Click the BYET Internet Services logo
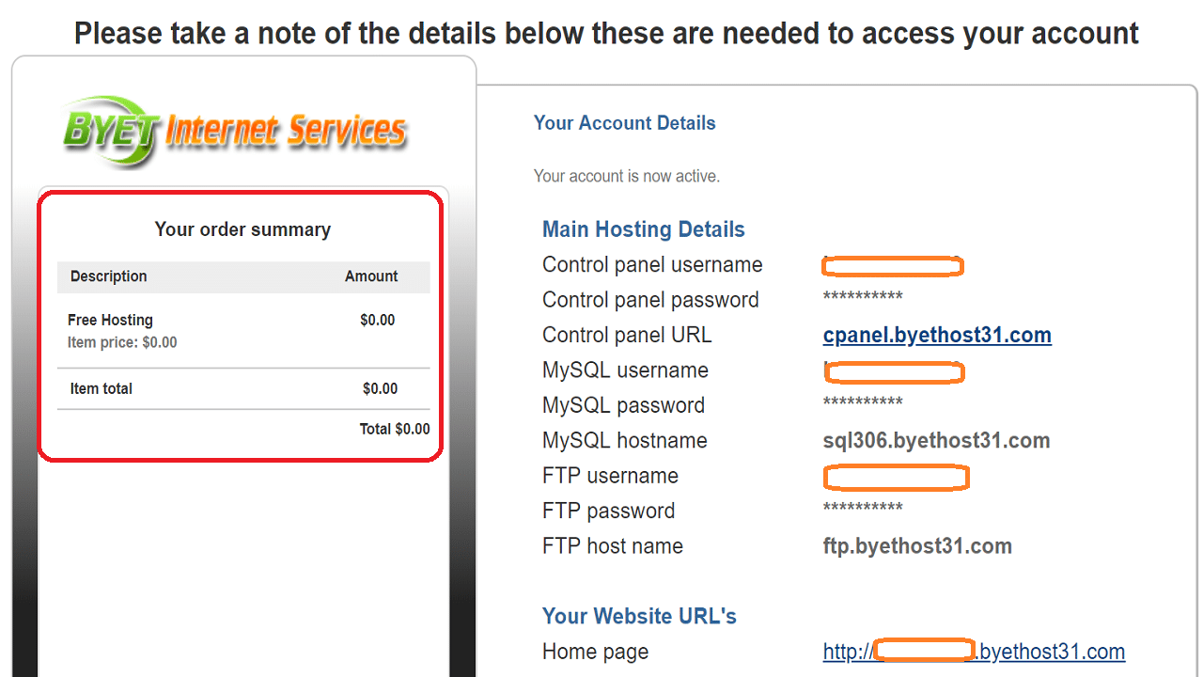Image resolution: width=1203 pixels, height=677 pixels. pyautogui.click(x=235, y=130)
